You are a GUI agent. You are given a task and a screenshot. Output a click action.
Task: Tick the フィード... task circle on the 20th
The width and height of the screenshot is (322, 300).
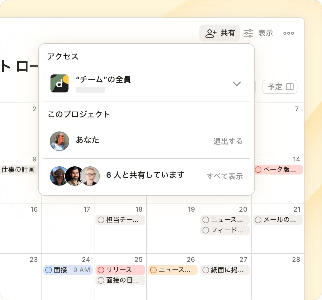pos(206,230)
